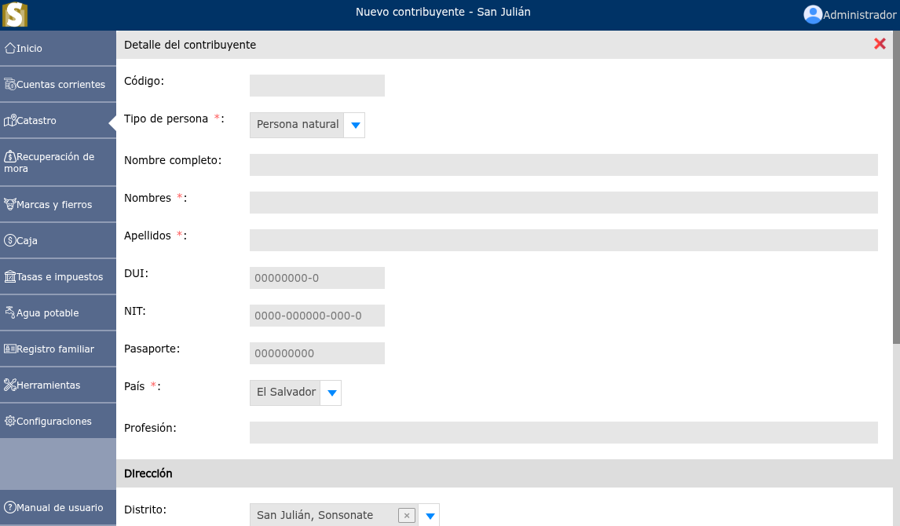Viewport: 900px width, 526px height.
Task: Close the Detalle del contribuyente panel
Action: tap(880, 44)
